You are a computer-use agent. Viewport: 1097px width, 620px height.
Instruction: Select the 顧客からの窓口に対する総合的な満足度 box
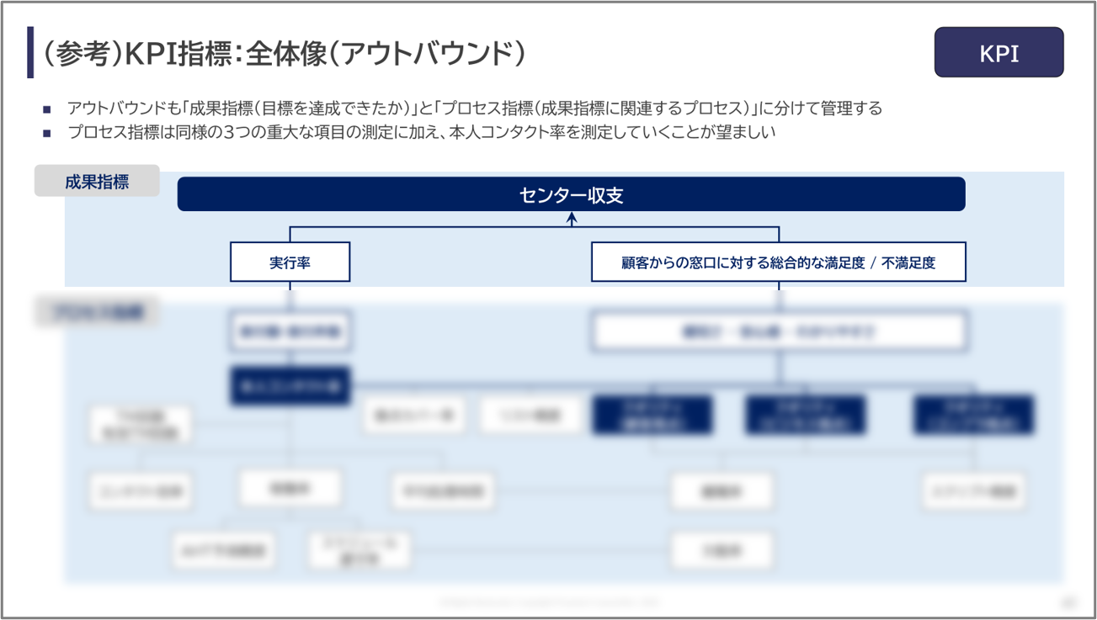pyautogui.click(x=780, y=262)
